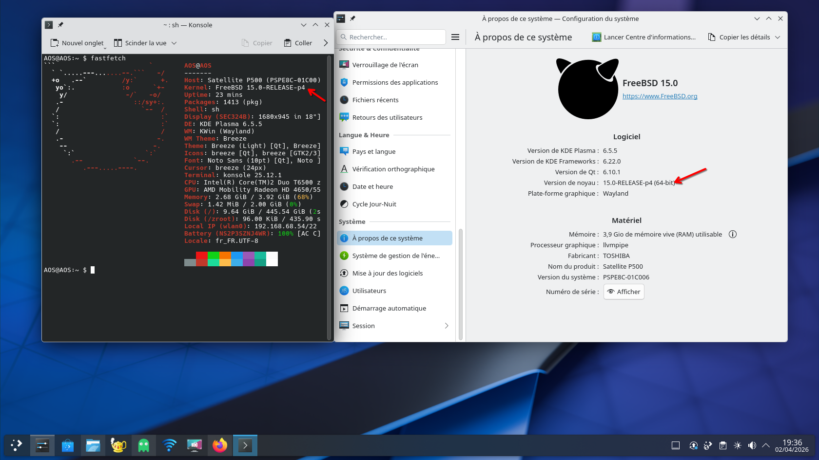Pin the Konsole window with pin icon

61,25
